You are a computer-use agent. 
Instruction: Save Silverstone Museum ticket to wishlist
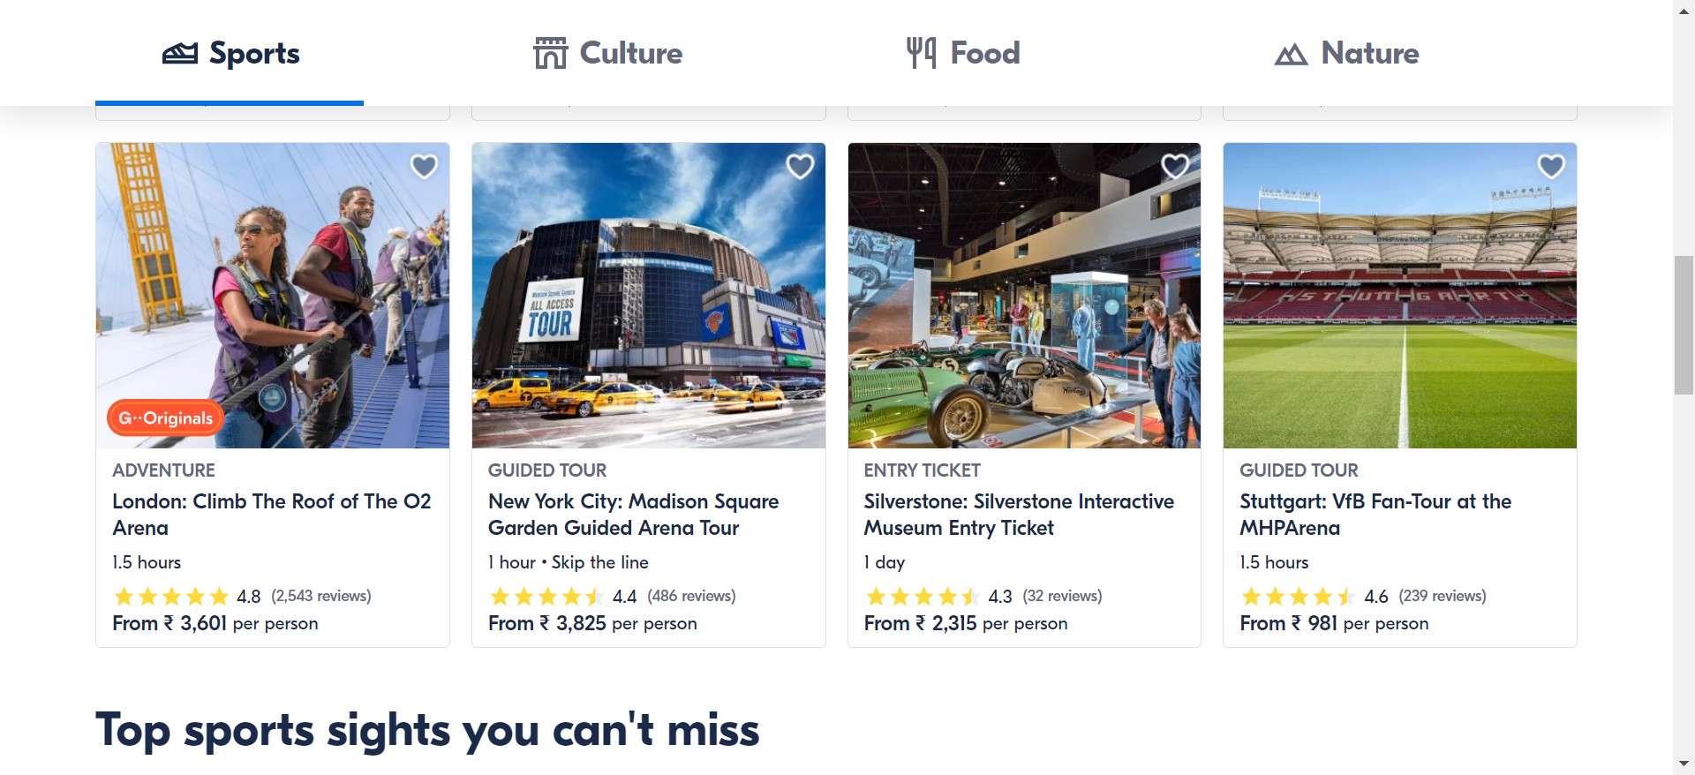(x=1175, y=166)
